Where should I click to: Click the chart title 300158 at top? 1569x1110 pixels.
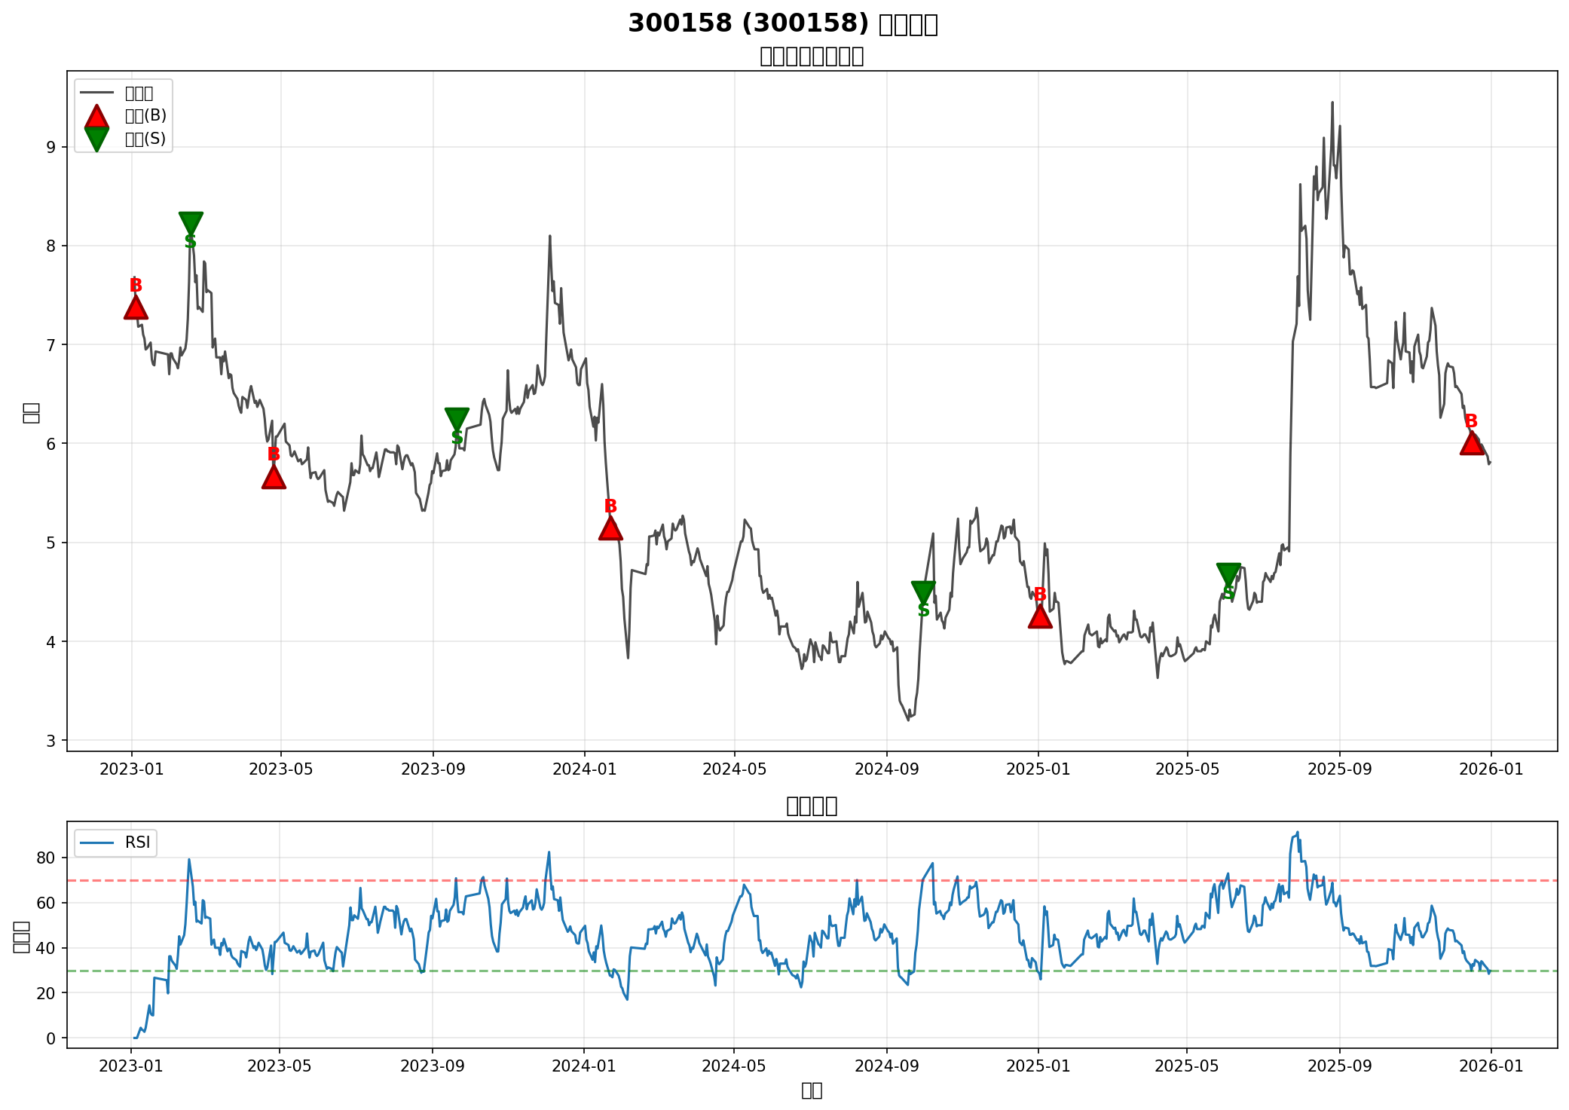(x=782, y=24)
